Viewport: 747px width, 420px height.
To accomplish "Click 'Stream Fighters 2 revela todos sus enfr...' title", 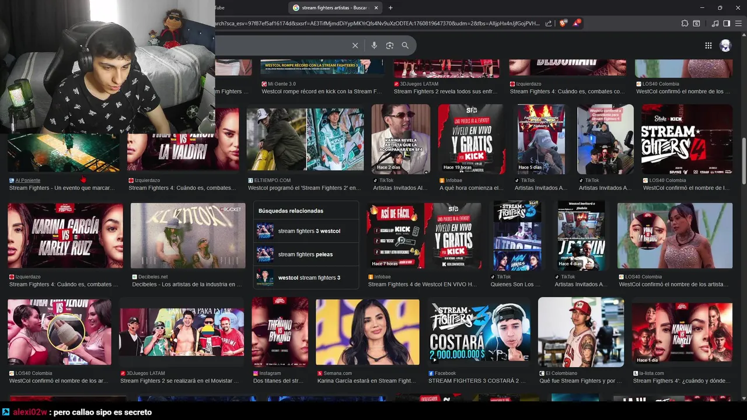I will 446,92.
